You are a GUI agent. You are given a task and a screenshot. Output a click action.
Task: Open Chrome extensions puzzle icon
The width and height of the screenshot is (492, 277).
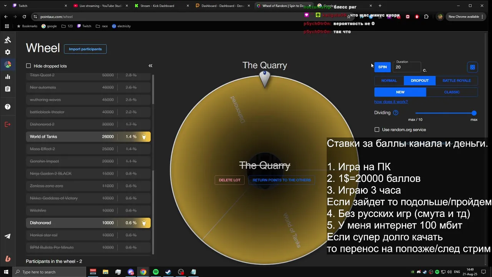click(426, 17)
